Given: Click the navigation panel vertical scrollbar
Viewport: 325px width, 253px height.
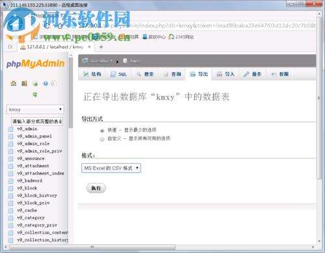Looking at the screenshot, I should pyautogui.click(x=71, y=93).
